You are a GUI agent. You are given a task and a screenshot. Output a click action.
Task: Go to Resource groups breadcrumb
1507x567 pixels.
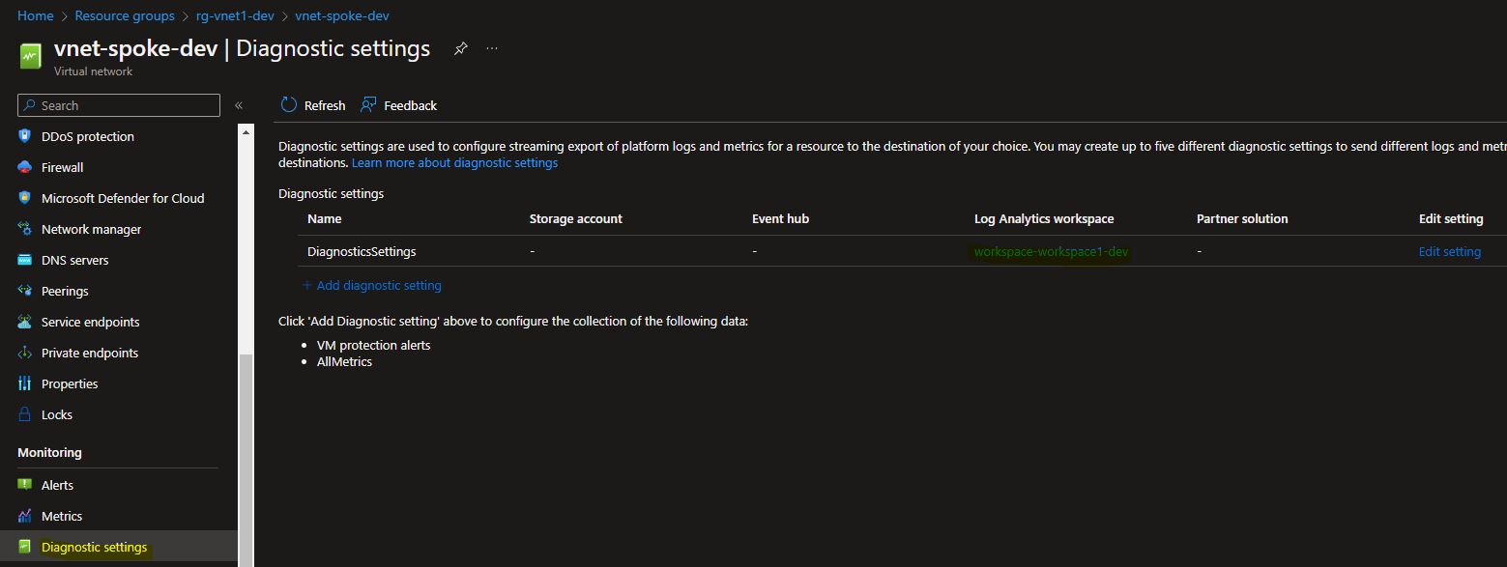click(125, 15)
